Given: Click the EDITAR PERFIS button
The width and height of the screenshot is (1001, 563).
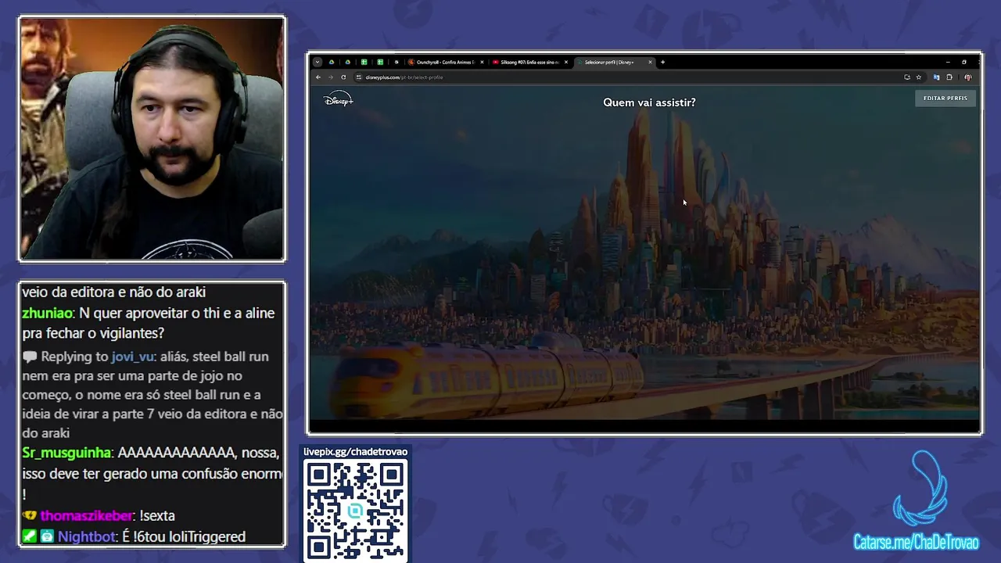Looking at the screenshot, I should [945, 99].
